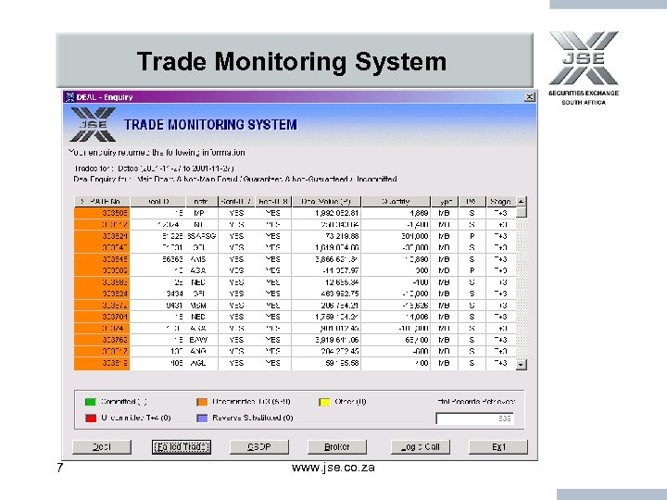This screenshot has height=500, width=667.
Task: Click the Deal button
Action: [102, 447]
